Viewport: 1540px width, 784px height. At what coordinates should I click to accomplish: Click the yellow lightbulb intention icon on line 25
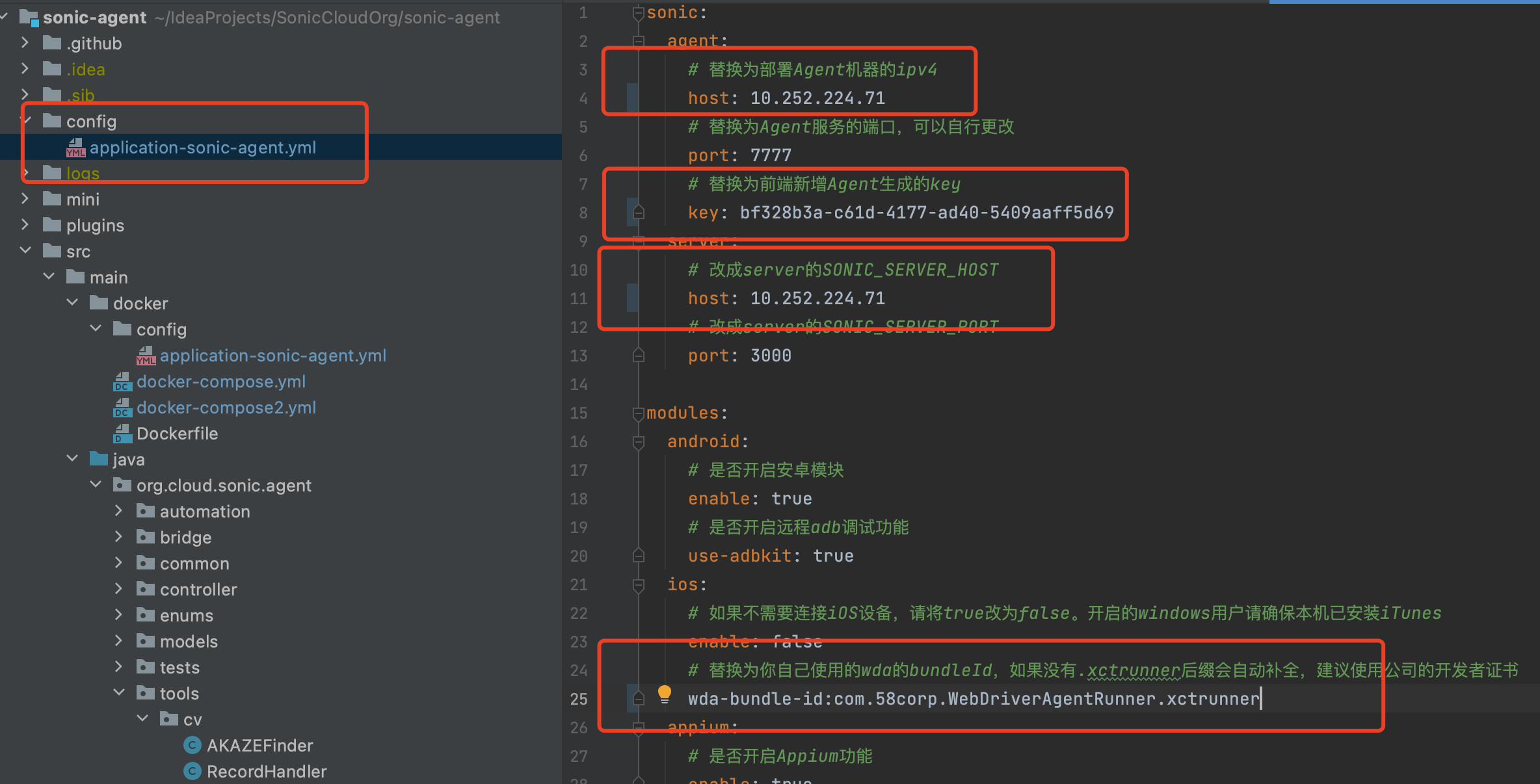coord(664,695)
